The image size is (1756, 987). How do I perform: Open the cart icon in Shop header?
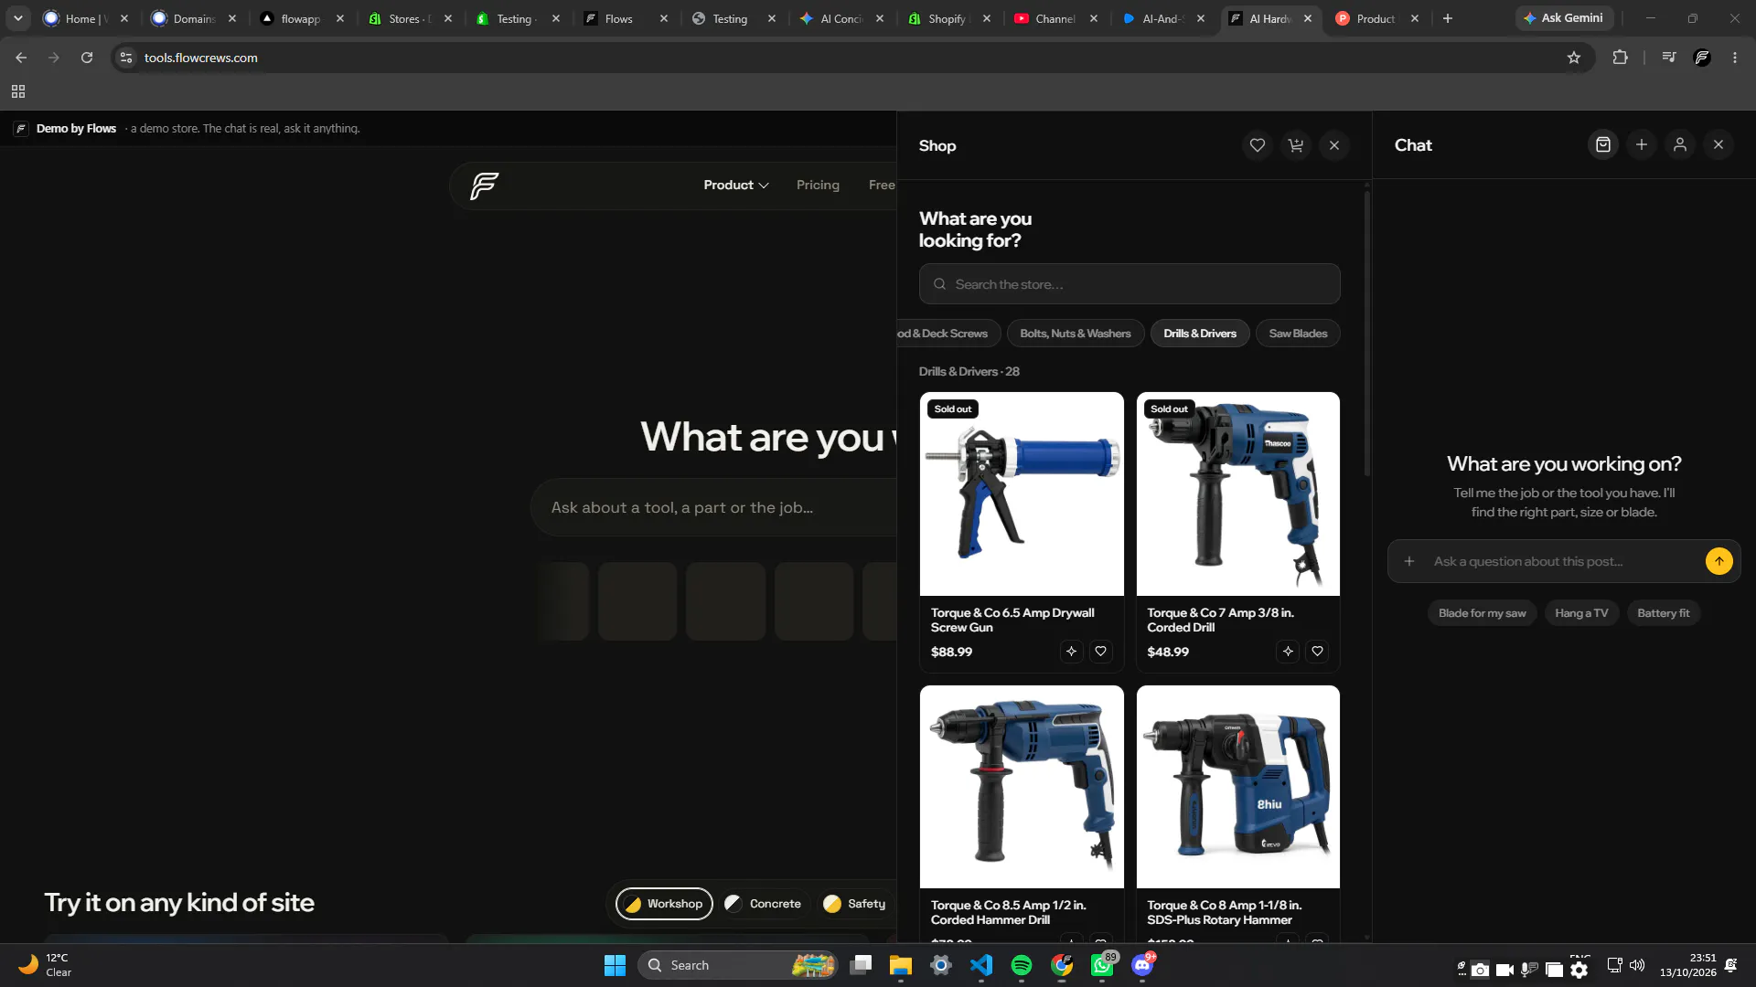coord(1296,145)
